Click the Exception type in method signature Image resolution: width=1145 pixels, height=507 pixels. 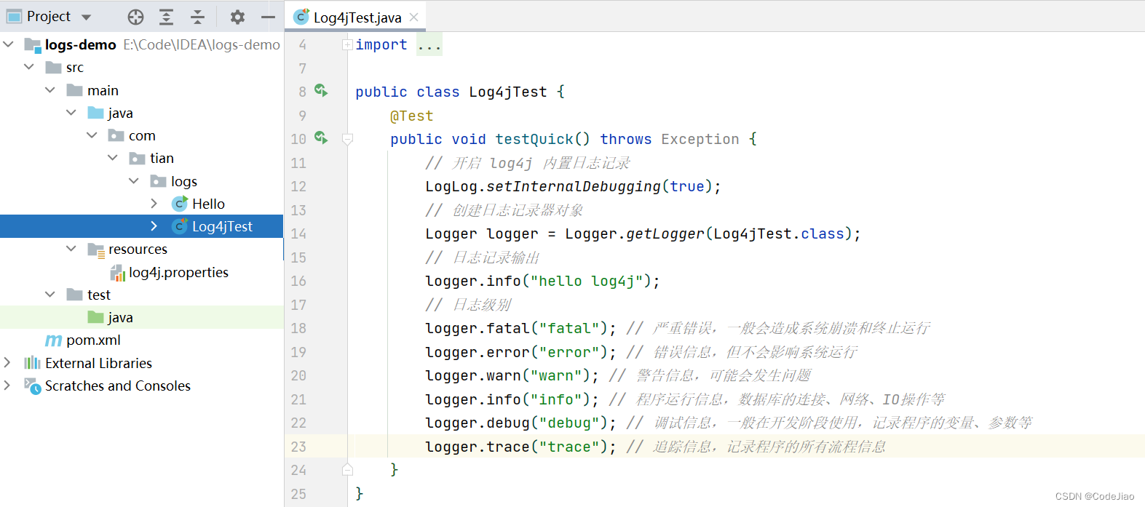coord(700,139)
